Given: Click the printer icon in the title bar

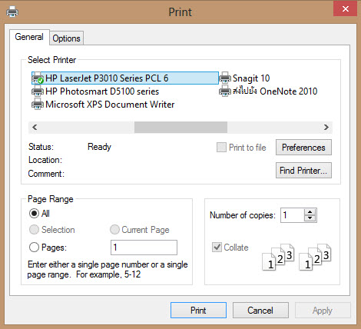Looking at the screenshot, I should click(x=12, y=12).
